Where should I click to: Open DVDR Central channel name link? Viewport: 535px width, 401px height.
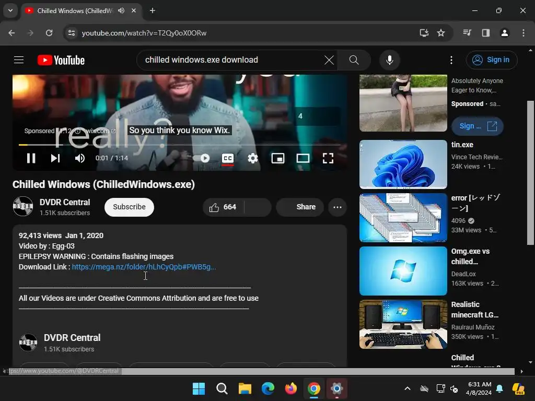tap(64, 202)
